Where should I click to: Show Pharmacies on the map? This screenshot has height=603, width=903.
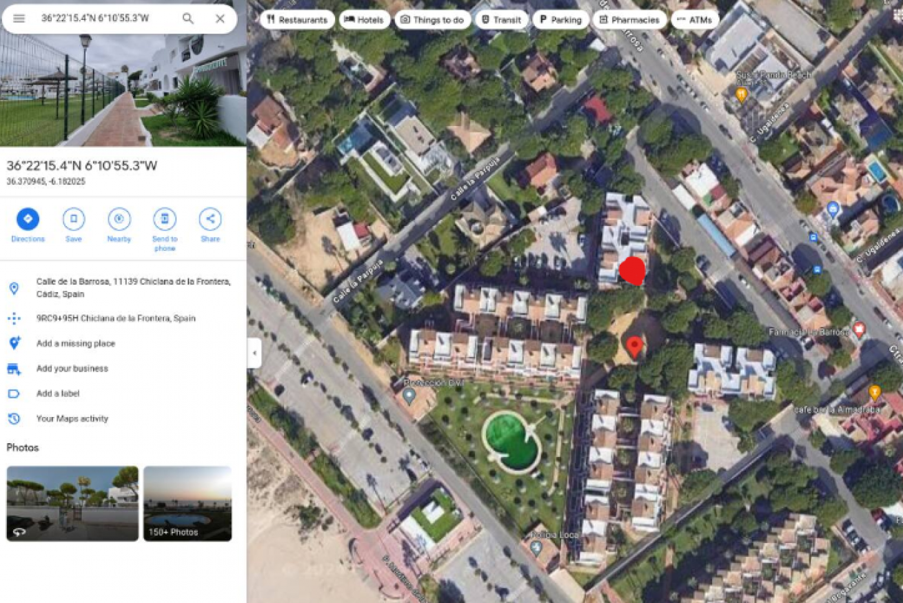coord(629,20)
